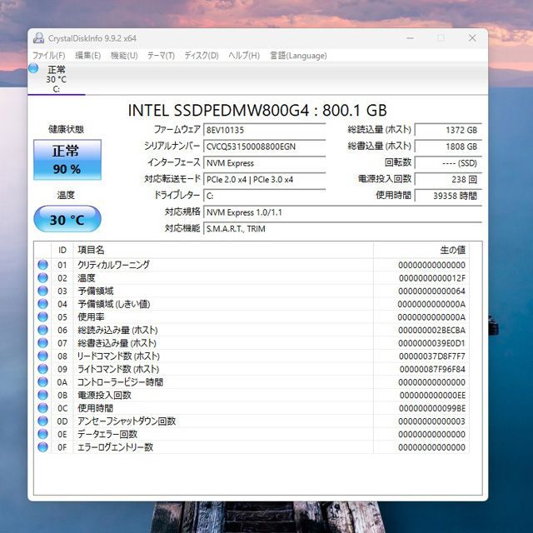
Task: Click status orb of 06 総読み込み量 row
Action: [x=42, y=330]
